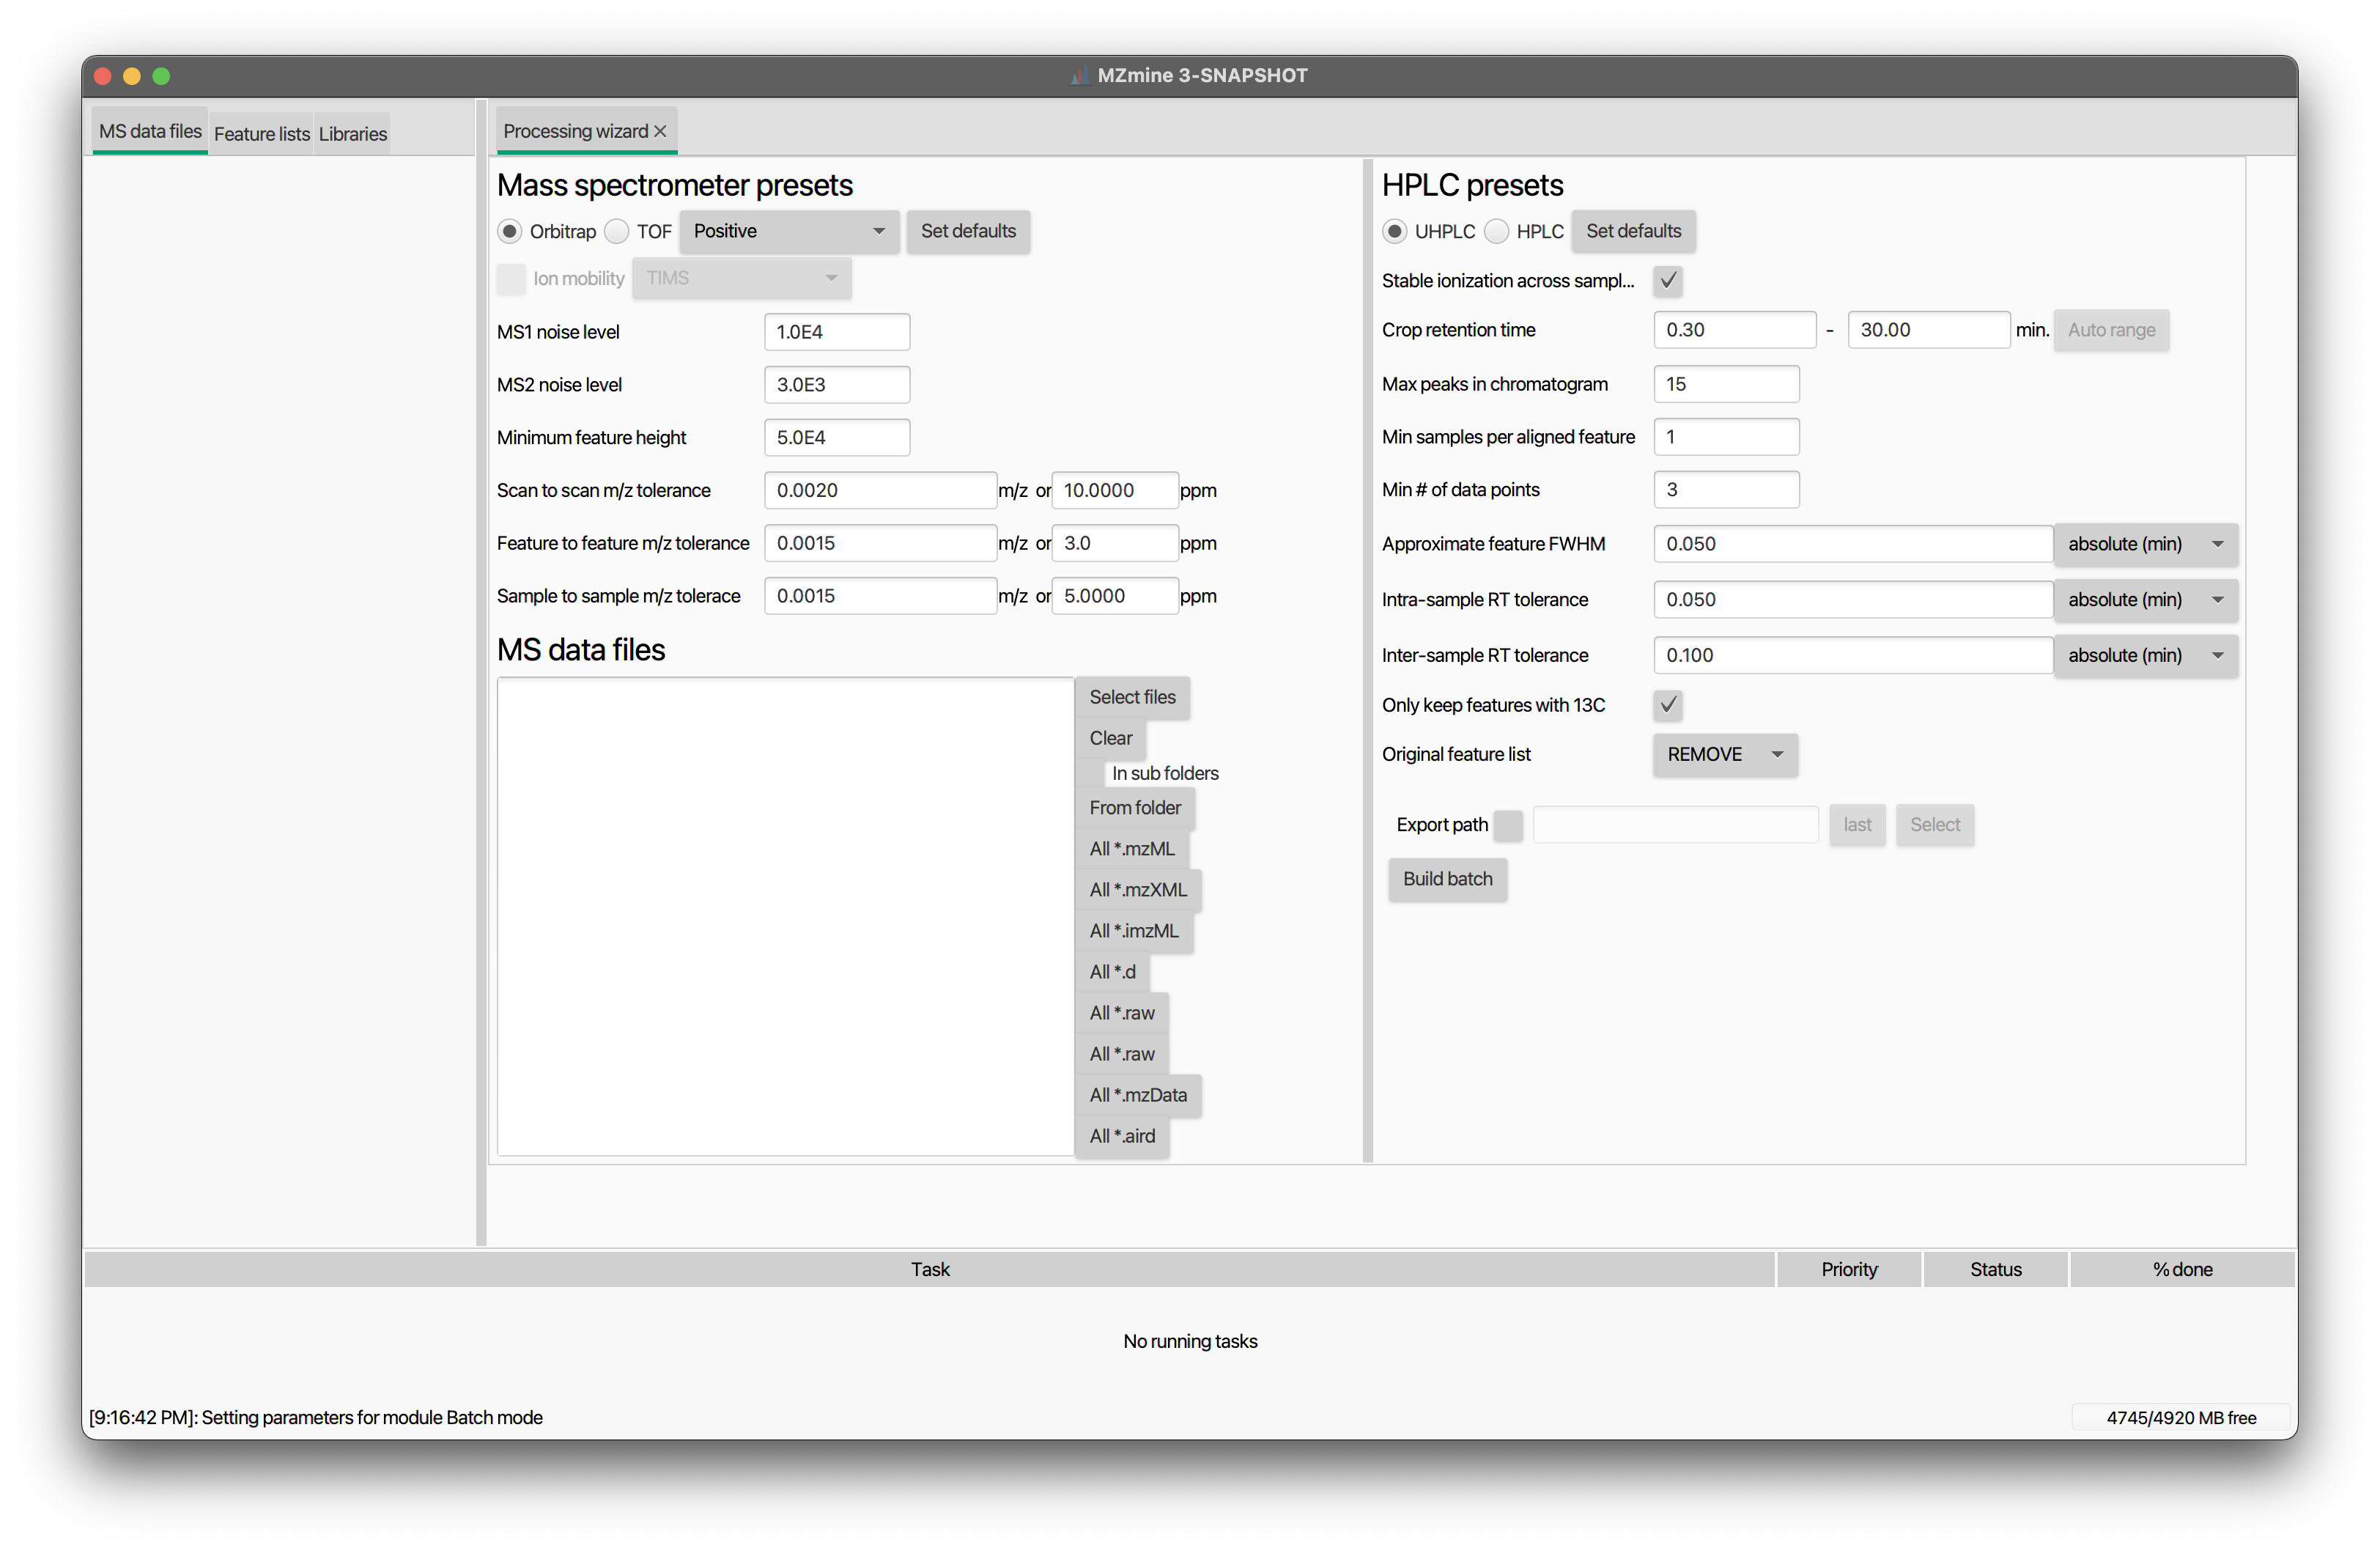2380x1548 pixels.
Task: Open the Inter-sample RT tolerance unit dropdown
Action: (x=2145, y=655)
